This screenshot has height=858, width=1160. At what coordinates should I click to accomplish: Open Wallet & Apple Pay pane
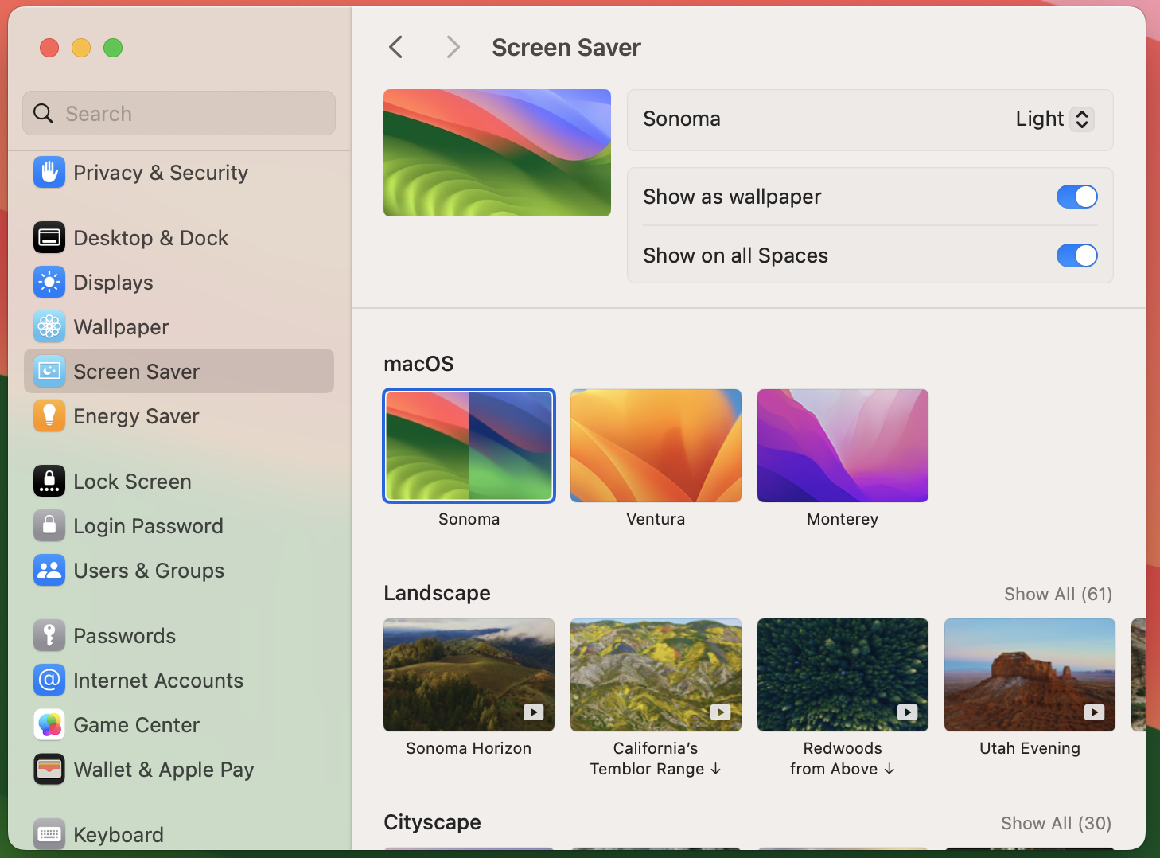pos(179,769)
